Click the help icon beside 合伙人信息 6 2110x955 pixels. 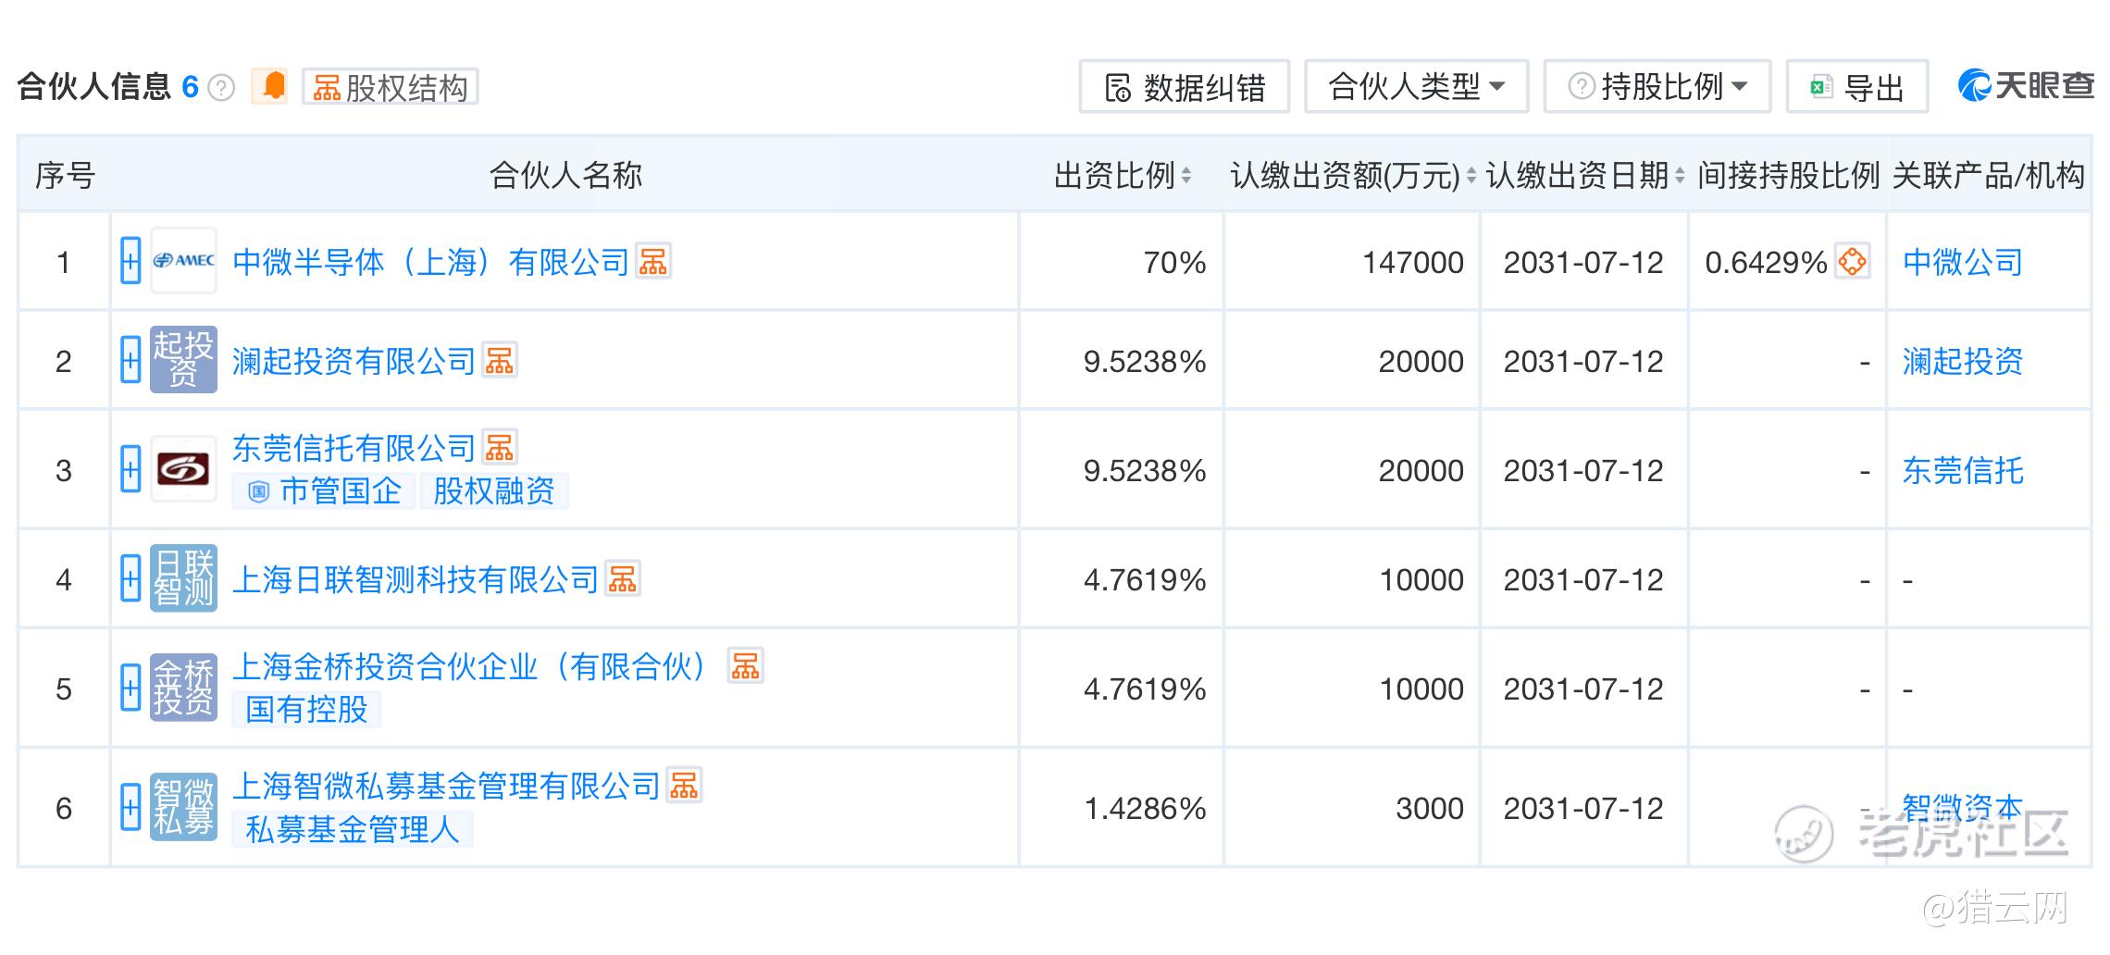tap(221, 88)
